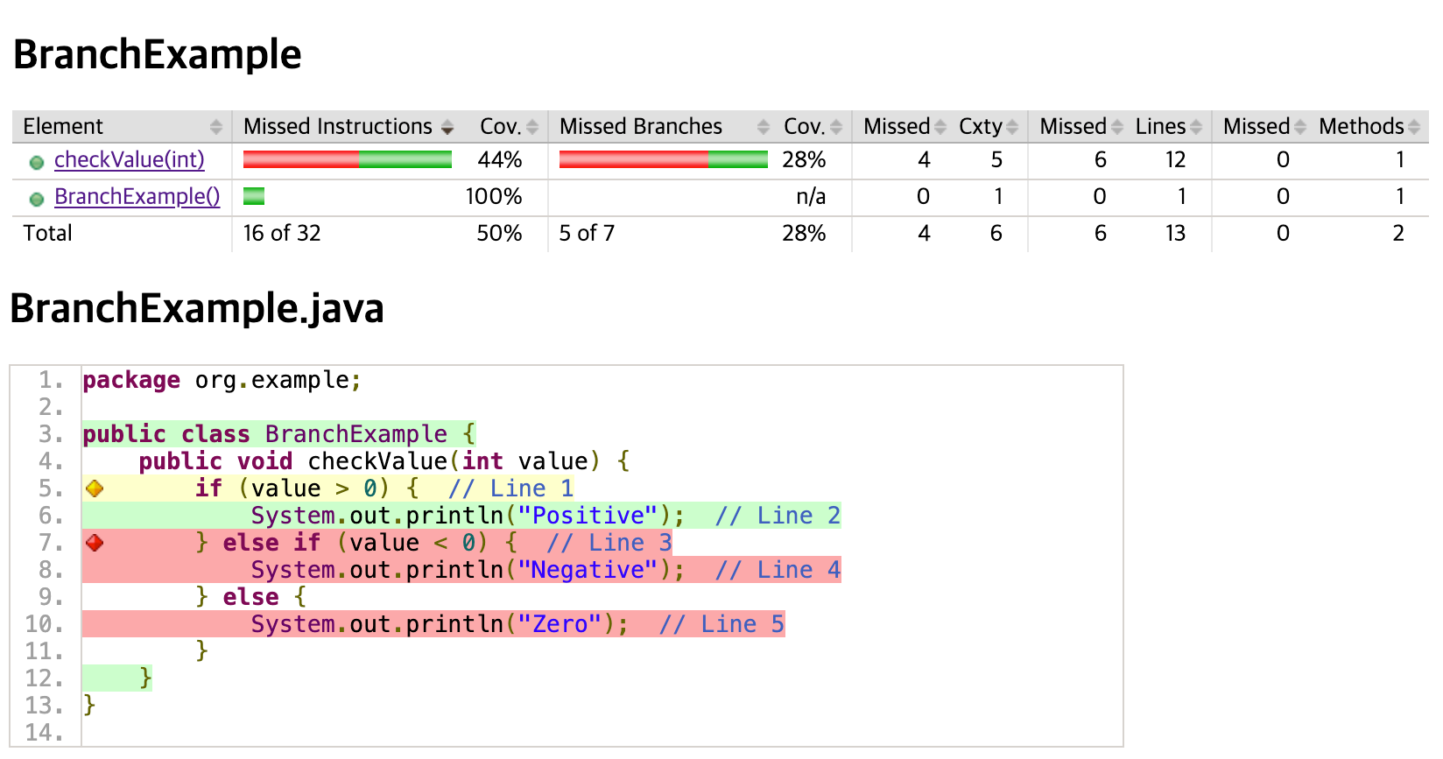
Task: Click the red diamond branch marker on line 7
Action: [95, 543]
